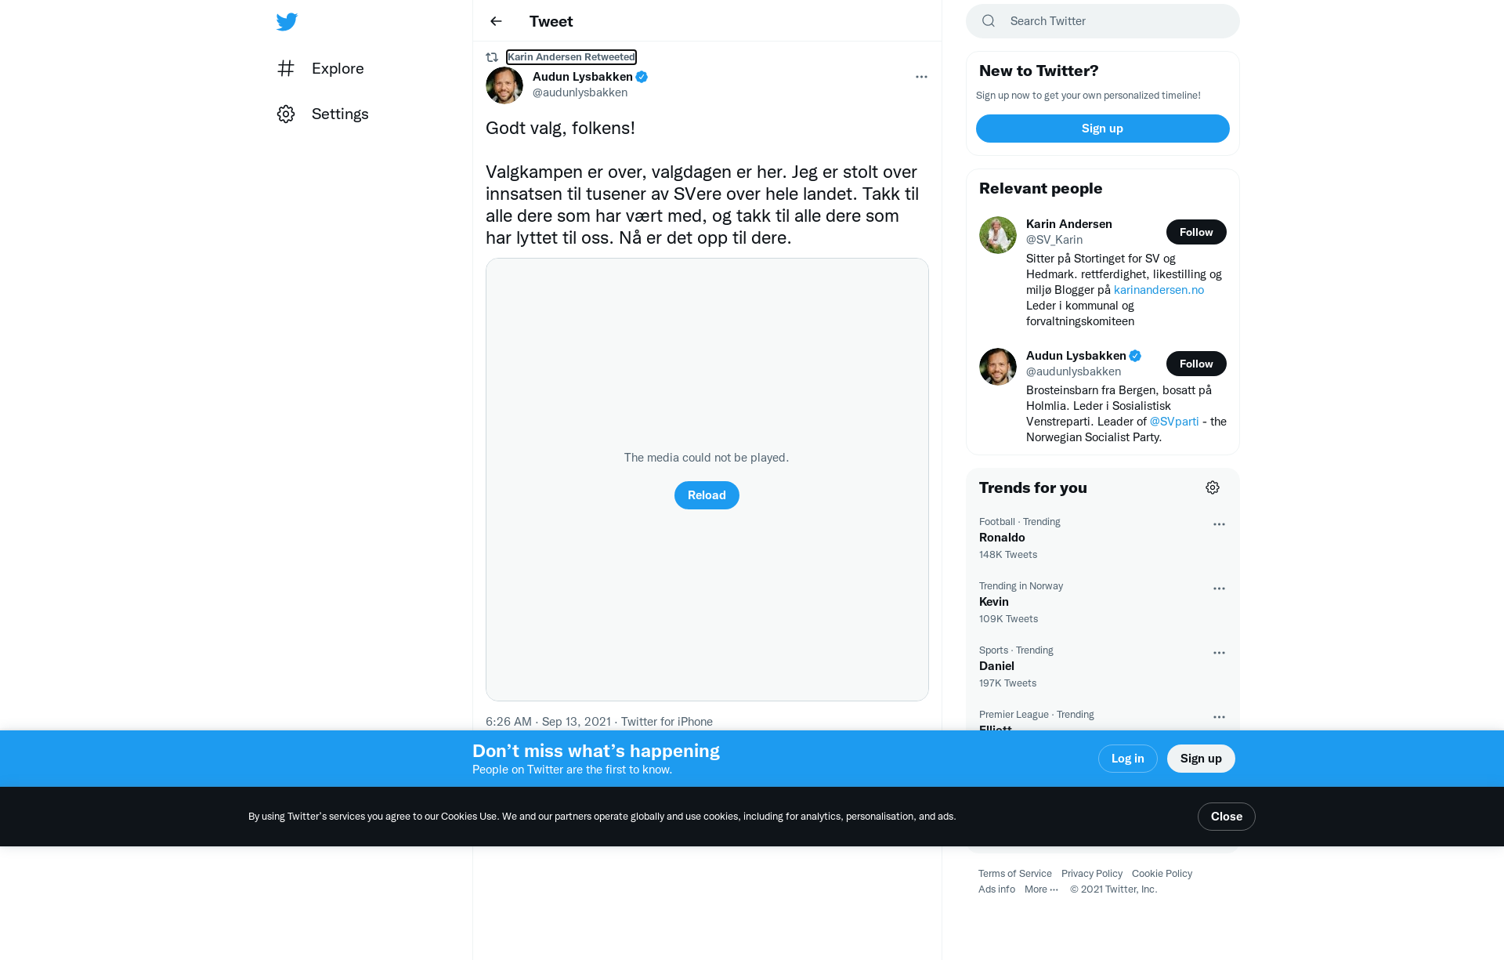Expand options for the Kevin trend

click(1219, 589)
